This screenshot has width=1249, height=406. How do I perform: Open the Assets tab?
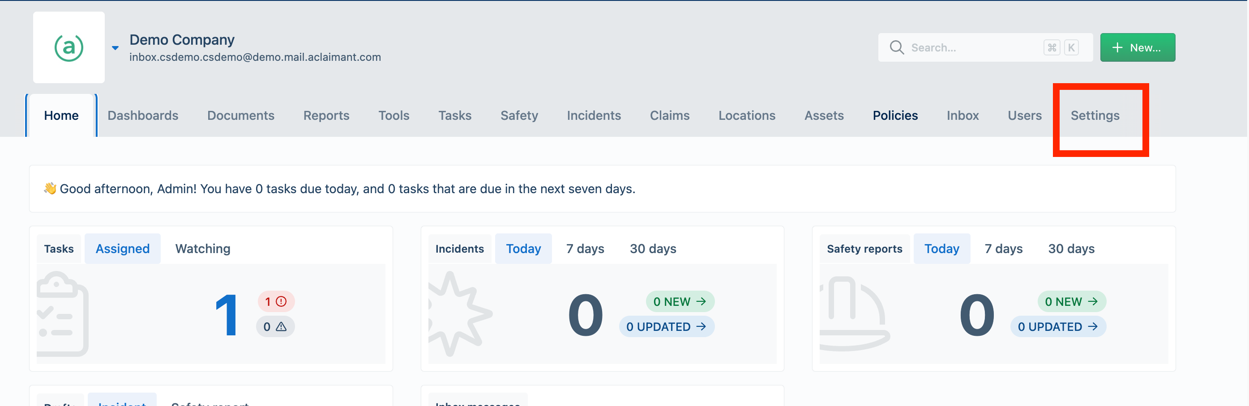point(824,115)
